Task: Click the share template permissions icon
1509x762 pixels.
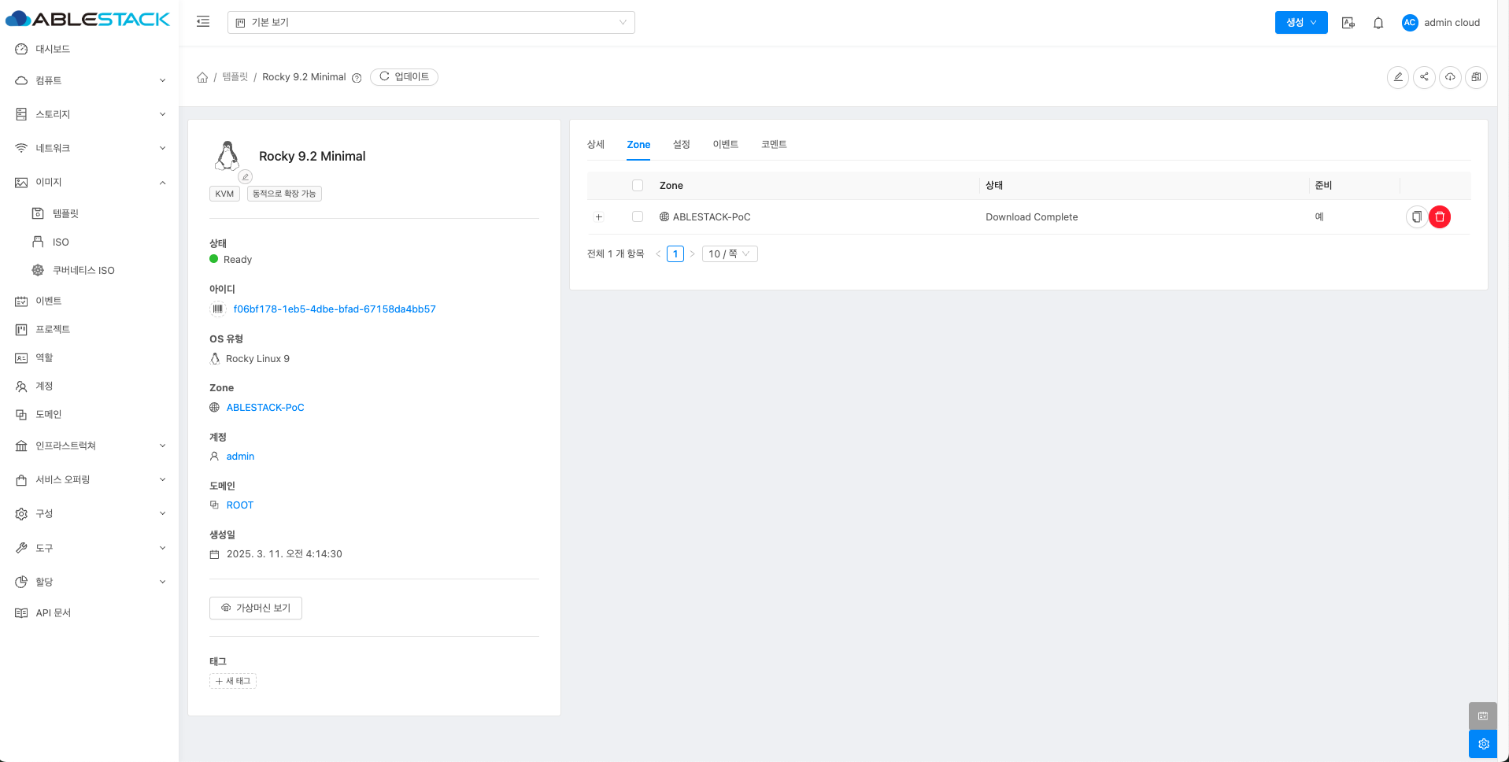Action: coord(1424,77)
